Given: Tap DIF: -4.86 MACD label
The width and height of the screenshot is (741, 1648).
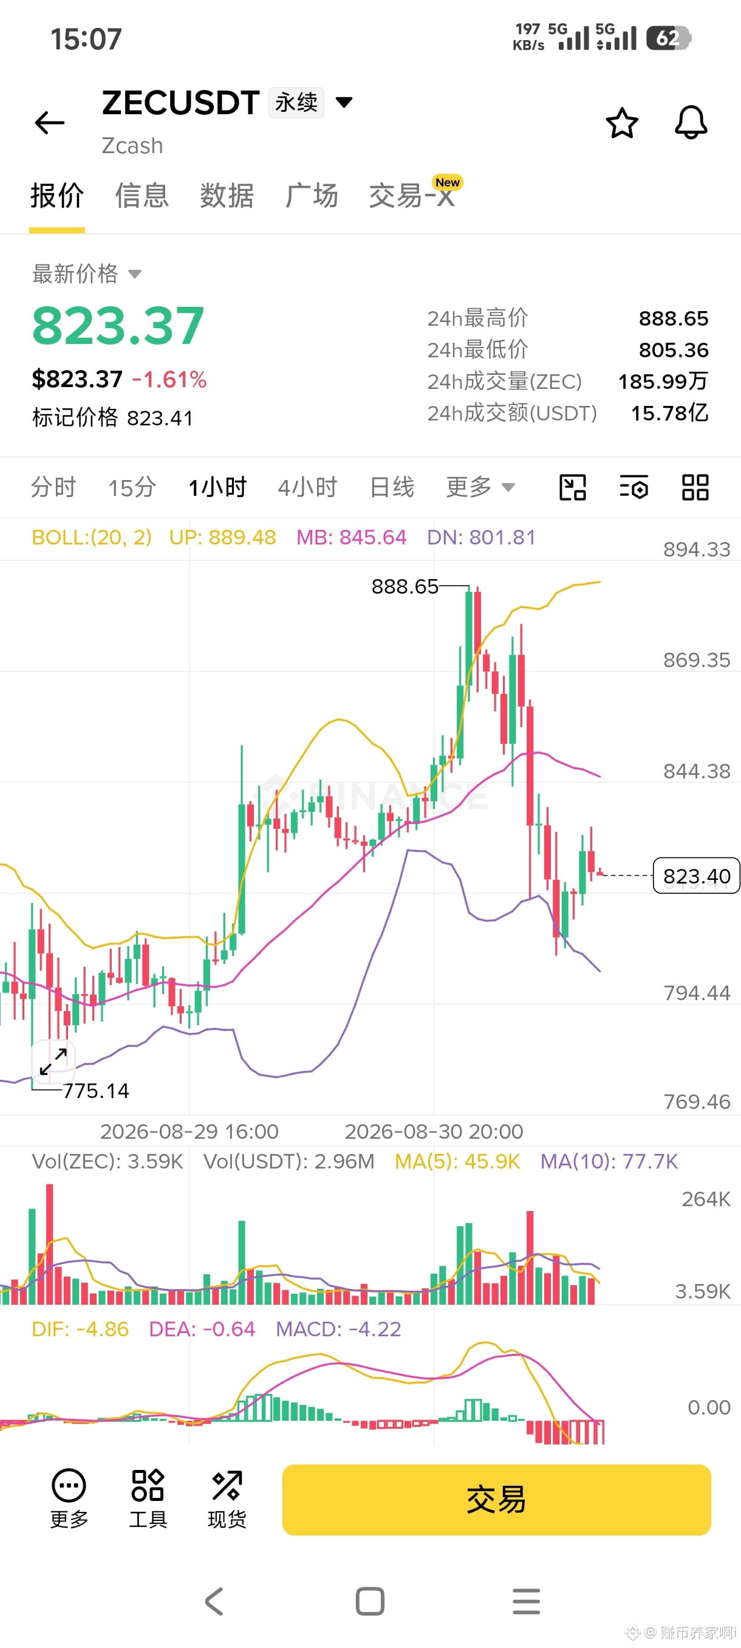Looking at the screenshot, I should (81, 1329).
